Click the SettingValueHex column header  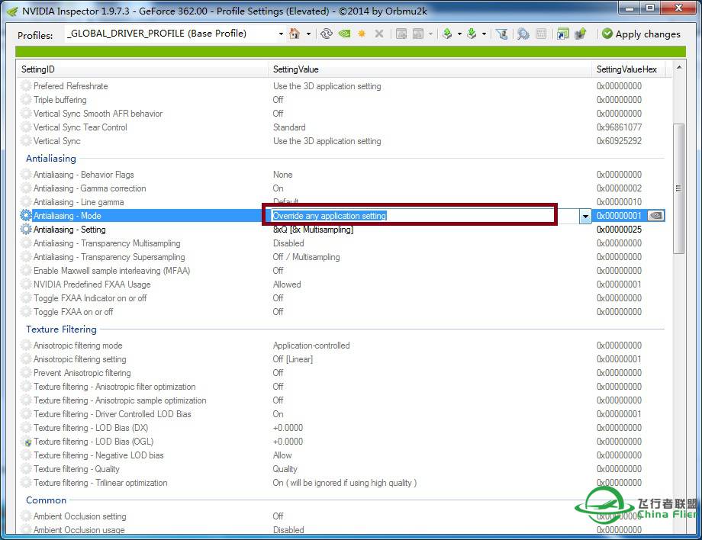(x=627, y=69)
